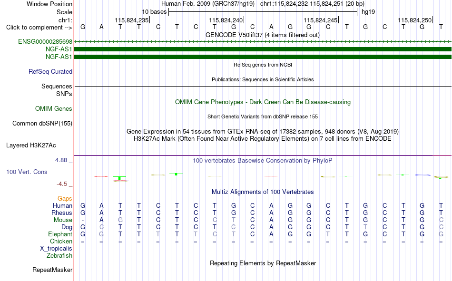Open 'Repeating Elements by RepeatMasker' title
This screenshot has width=452, height=281.
[263, 263]
